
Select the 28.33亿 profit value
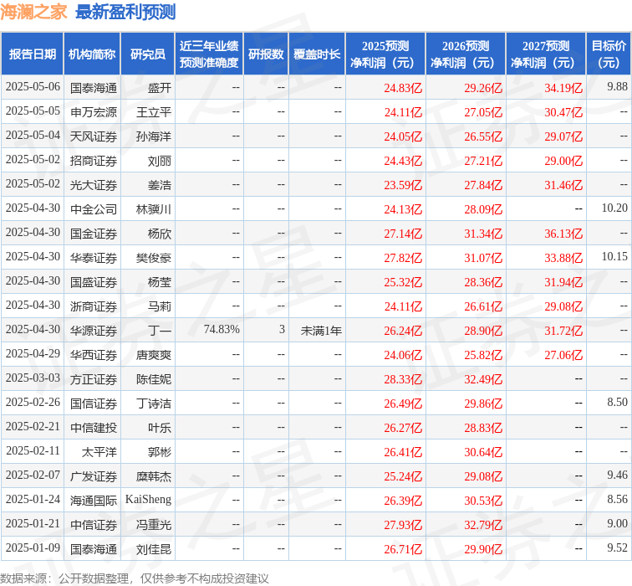403,379
